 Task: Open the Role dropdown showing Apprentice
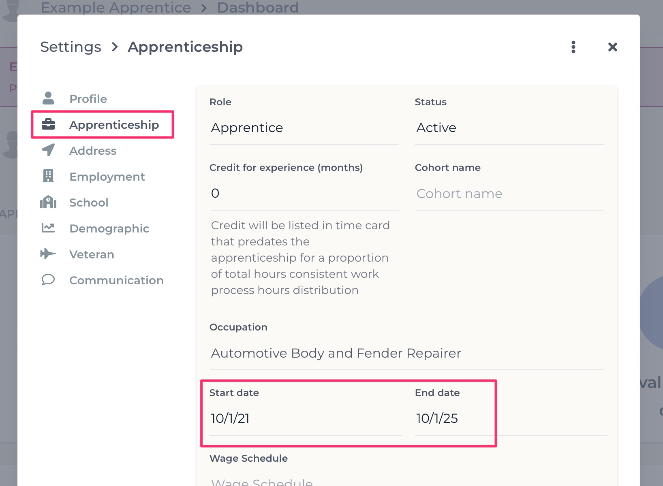click(304, 128)
